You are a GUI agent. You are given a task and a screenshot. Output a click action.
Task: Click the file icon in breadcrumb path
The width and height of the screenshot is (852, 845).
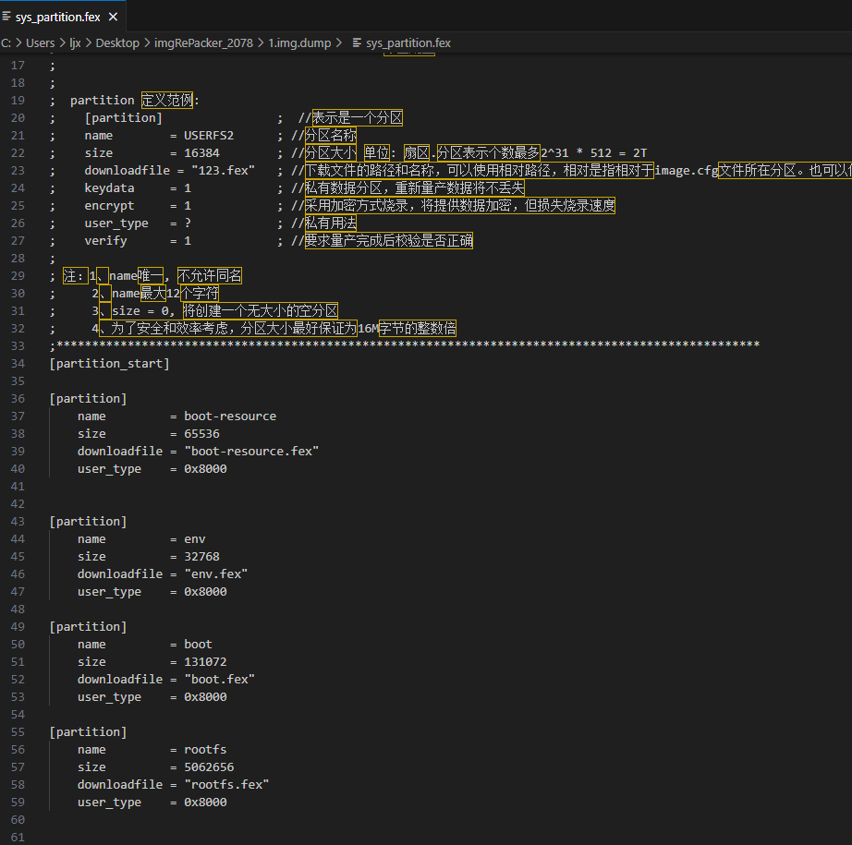[x=357, y=42]
